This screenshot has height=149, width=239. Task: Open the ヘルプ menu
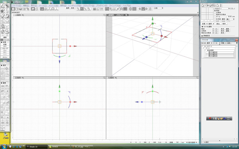coord(127,6)
